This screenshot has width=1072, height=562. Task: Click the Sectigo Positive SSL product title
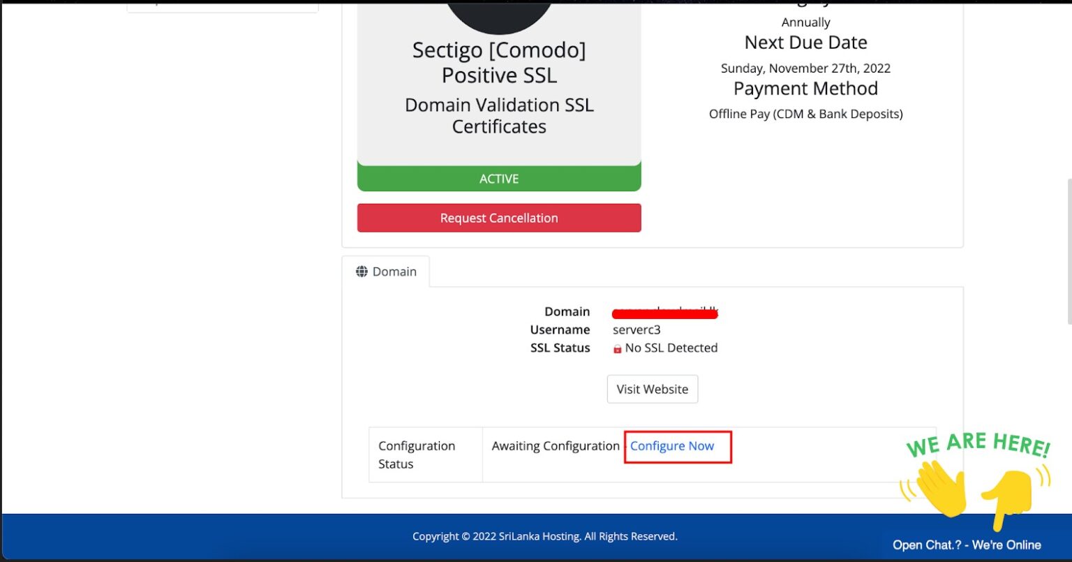point(499,63)
